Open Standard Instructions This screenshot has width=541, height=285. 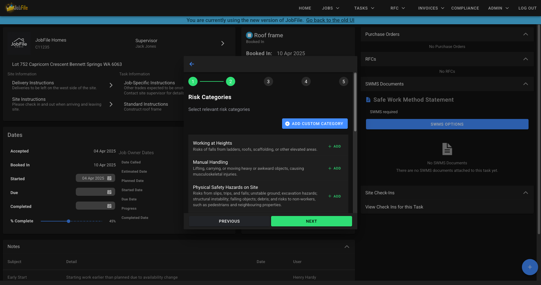146,107
